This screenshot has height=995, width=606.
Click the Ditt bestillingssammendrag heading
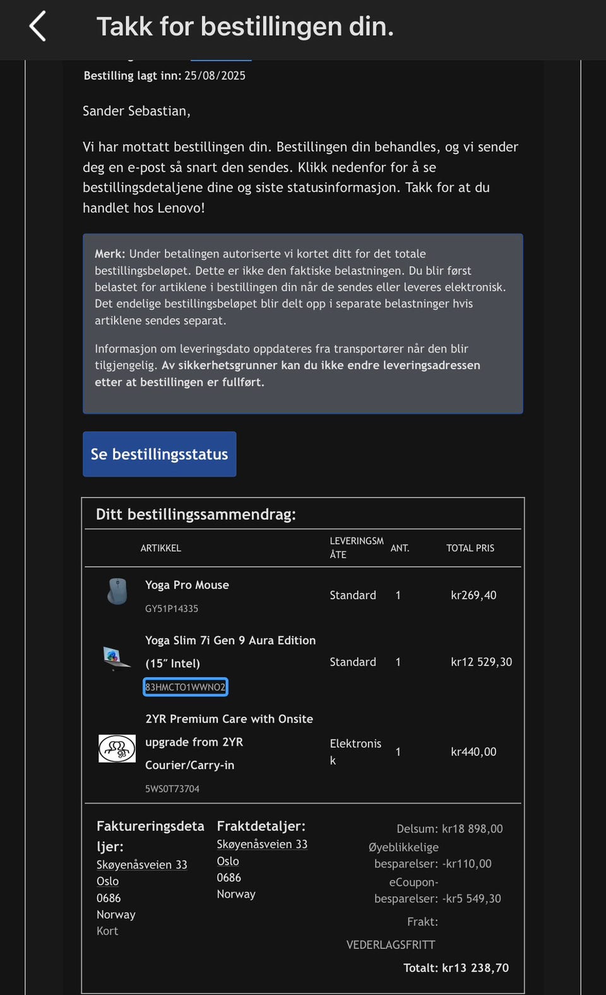click(196, 514)
